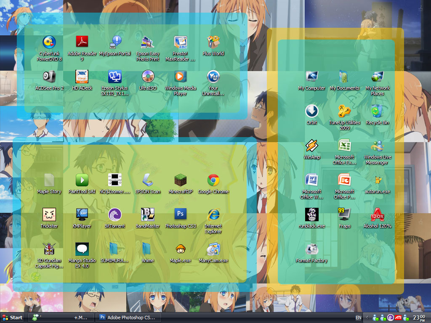Viewport: 431px width, 323px height.
Task: Open the Microsoft Office Excel icon
Action: pyautogui.click(x=344, y=146)
